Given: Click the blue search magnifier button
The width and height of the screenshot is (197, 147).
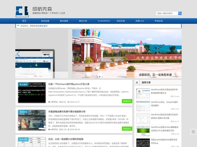Looking at the screenshot, I should coord(180,13).
